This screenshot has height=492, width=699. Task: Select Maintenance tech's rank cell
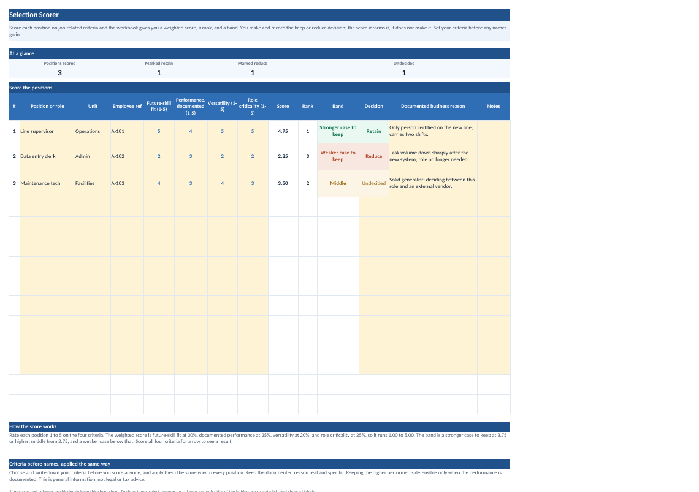(308, 184)
